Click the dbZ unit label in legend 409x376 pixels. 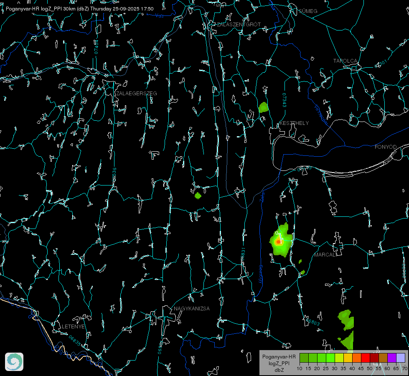pos(279,370)
